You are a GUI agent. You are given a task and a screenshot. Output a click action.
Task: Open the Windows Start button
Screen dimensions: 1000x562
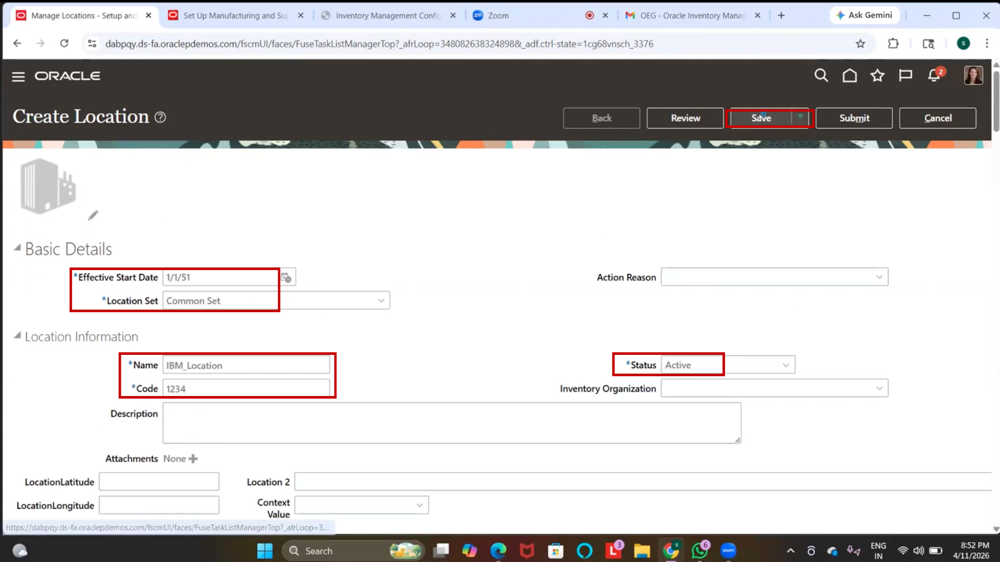[265, 551]
